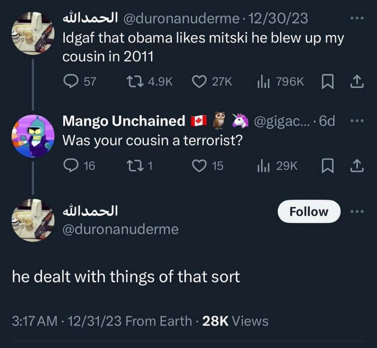377x348 pixels.
Task: Bookmark the Obama mitski tweet
Action: 328,82
